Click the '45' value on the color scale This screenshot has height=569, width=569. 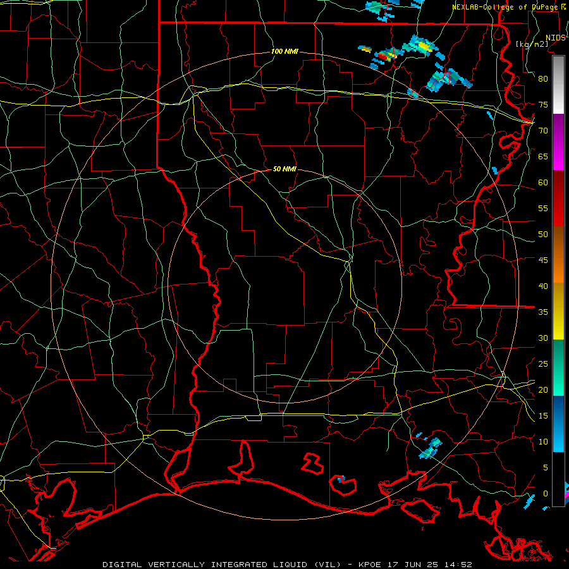tap(543, 260)
